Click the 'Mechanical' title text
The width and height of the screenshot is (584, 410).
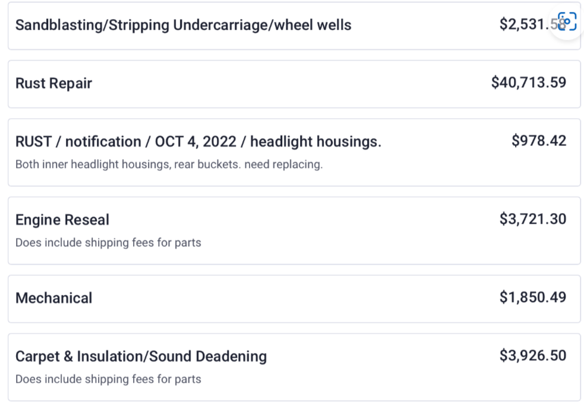(53, 298)
